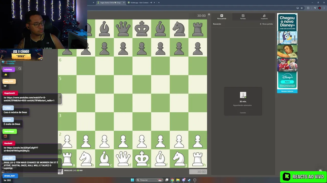Click the black queen on d8
This screenshot has height=183, width=327.
[x=123, y=29]
